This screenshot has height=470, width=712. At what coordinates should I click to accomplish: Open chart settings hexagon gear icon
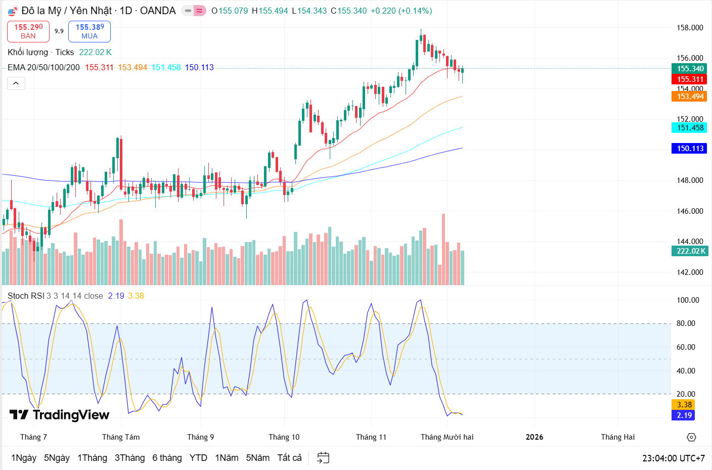pyautogui.click(x=691, y=437)
